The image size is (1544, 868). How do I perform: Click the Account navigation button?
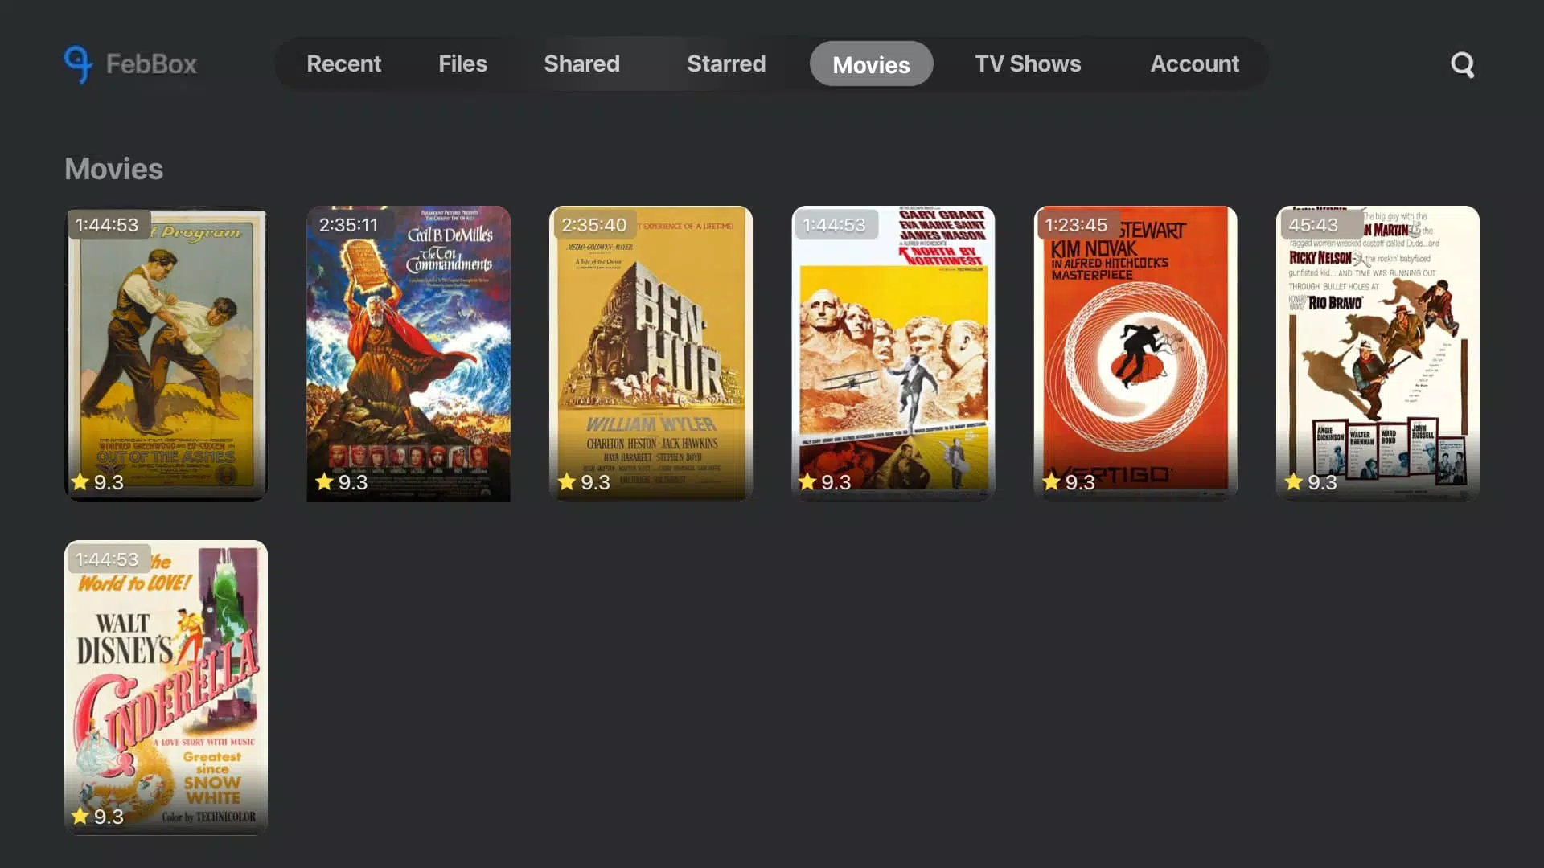(1194, 63)
